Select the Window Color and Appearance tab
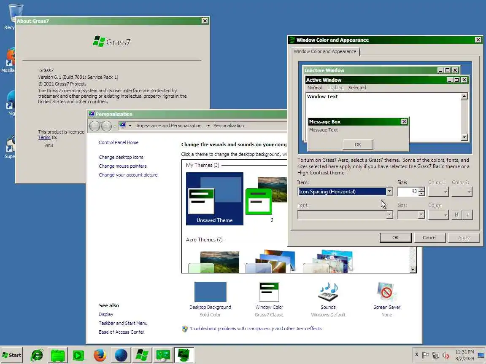Image resolution: width=486 pixels, height=364 pixels. point(325,51)
